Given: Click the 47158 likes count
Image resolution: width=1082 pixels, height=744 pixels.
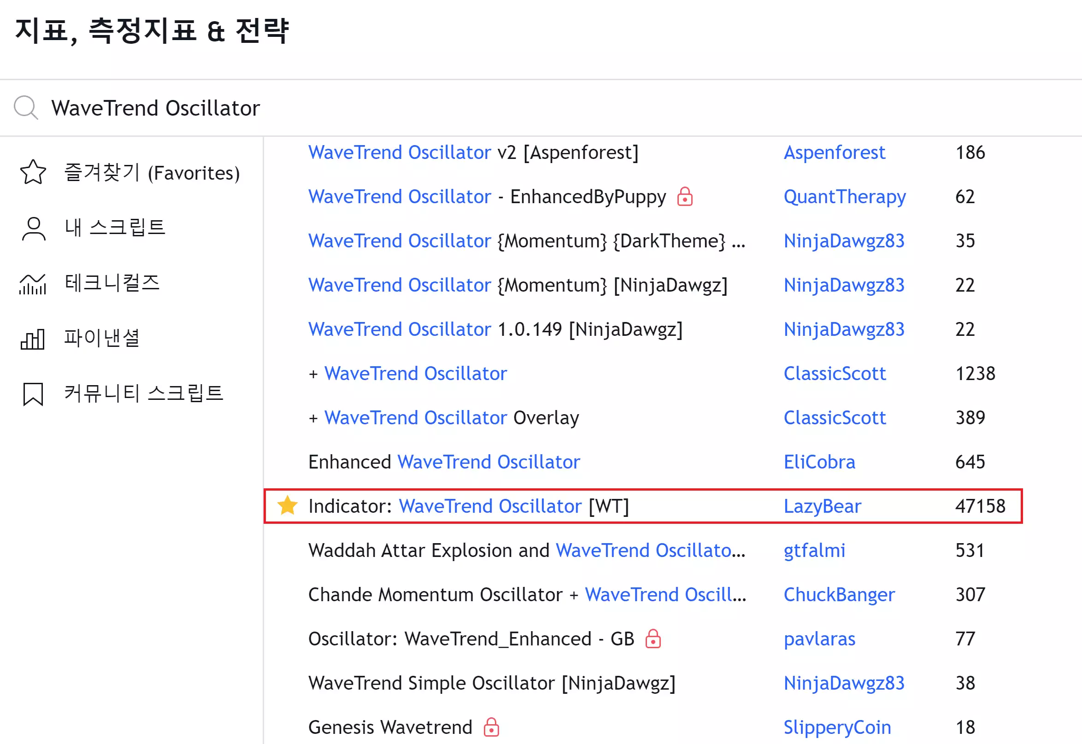Looking at the screenshot, I should 980,506.
